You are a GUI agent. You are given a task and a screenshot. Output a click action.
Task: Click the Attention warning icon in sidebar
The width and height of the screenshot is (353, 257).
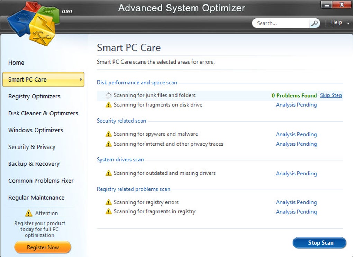pos(29,213)
